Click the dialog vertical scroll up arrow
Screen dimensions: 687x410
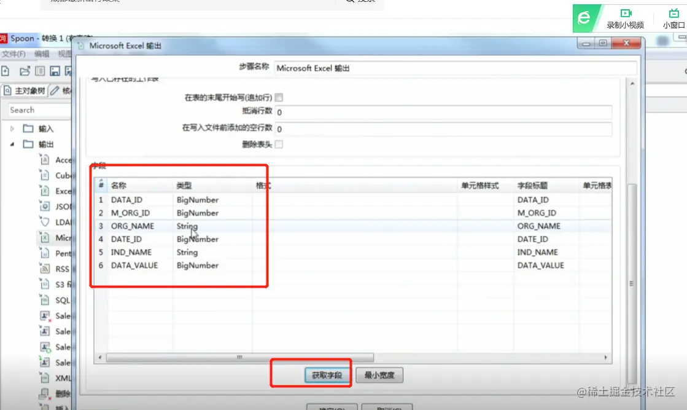[632, 84]
